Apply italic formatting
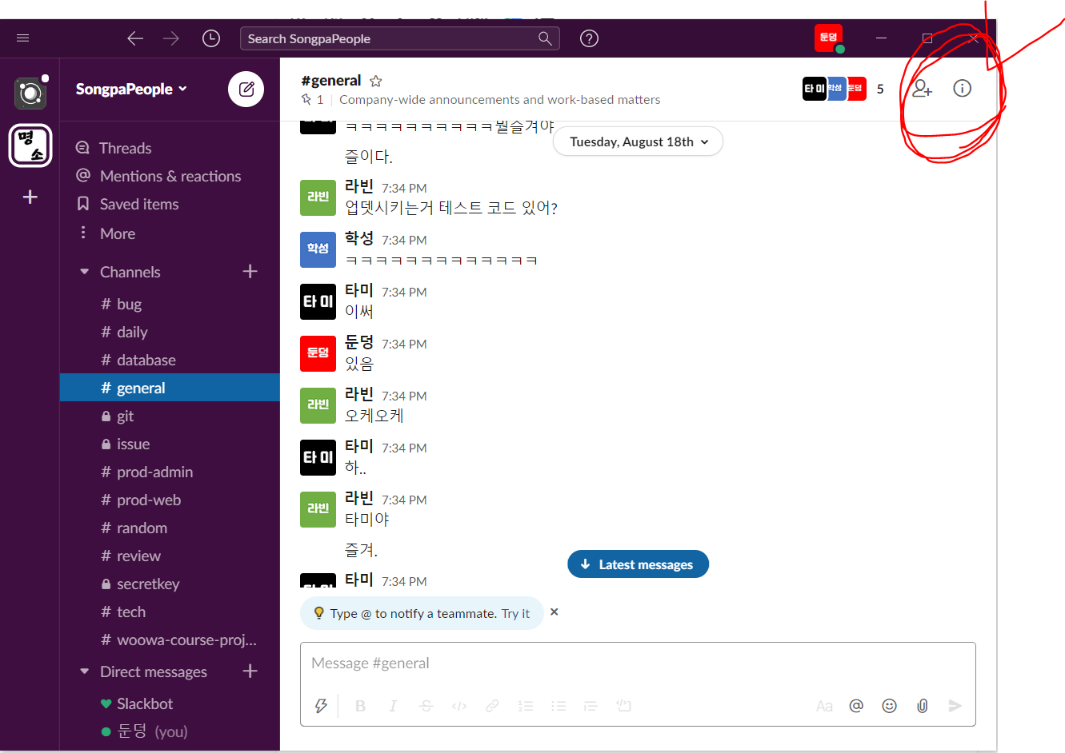This screenshot has height=753, width=1065. (x=393, y=706)
